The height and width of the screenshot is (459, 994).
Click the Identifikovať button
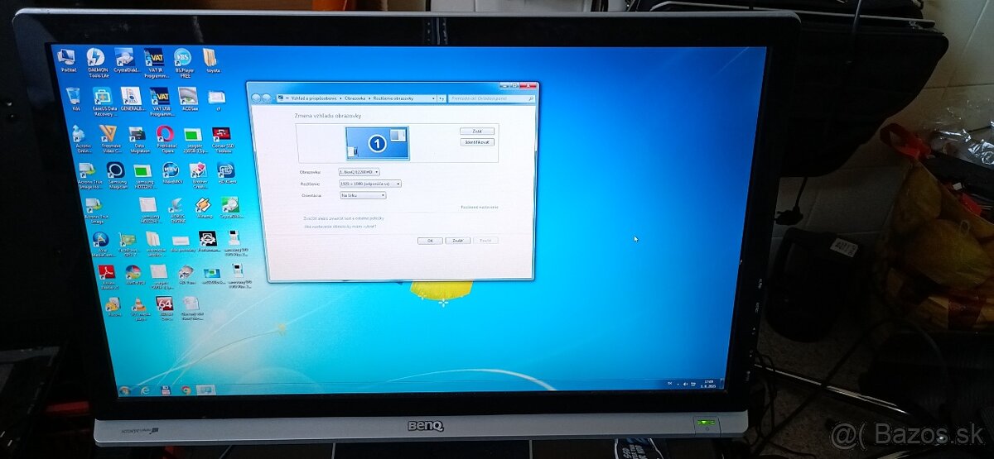477,142
